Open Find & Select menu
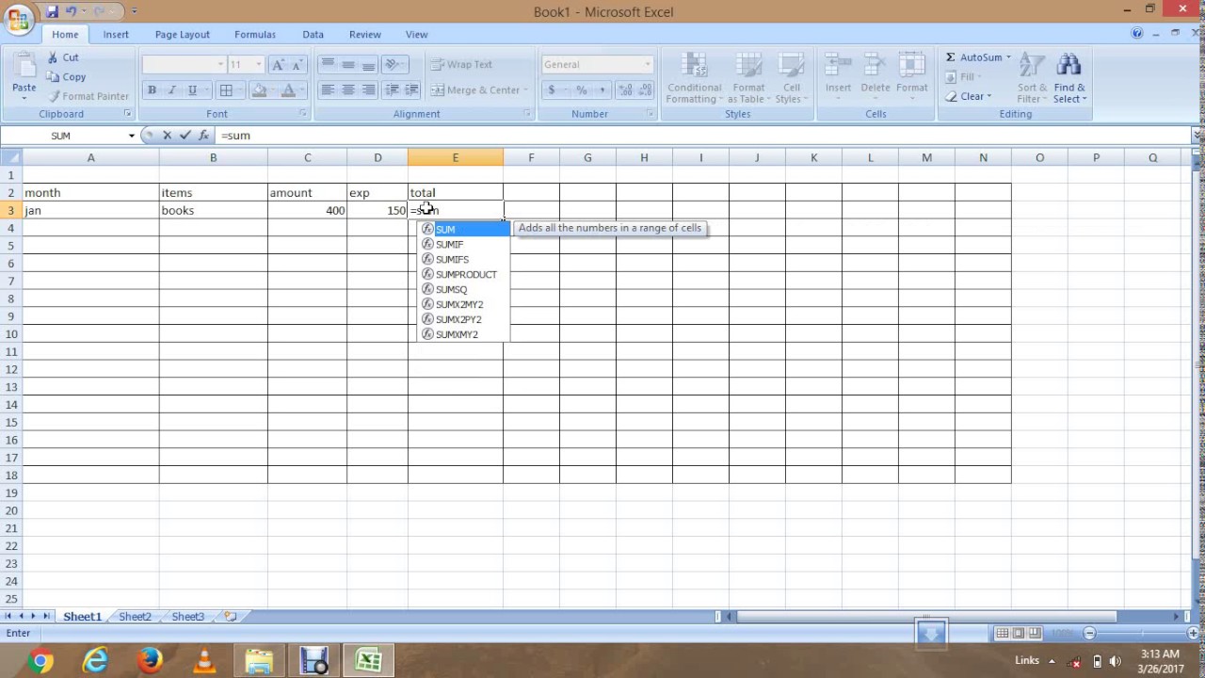 (1068, 78)
